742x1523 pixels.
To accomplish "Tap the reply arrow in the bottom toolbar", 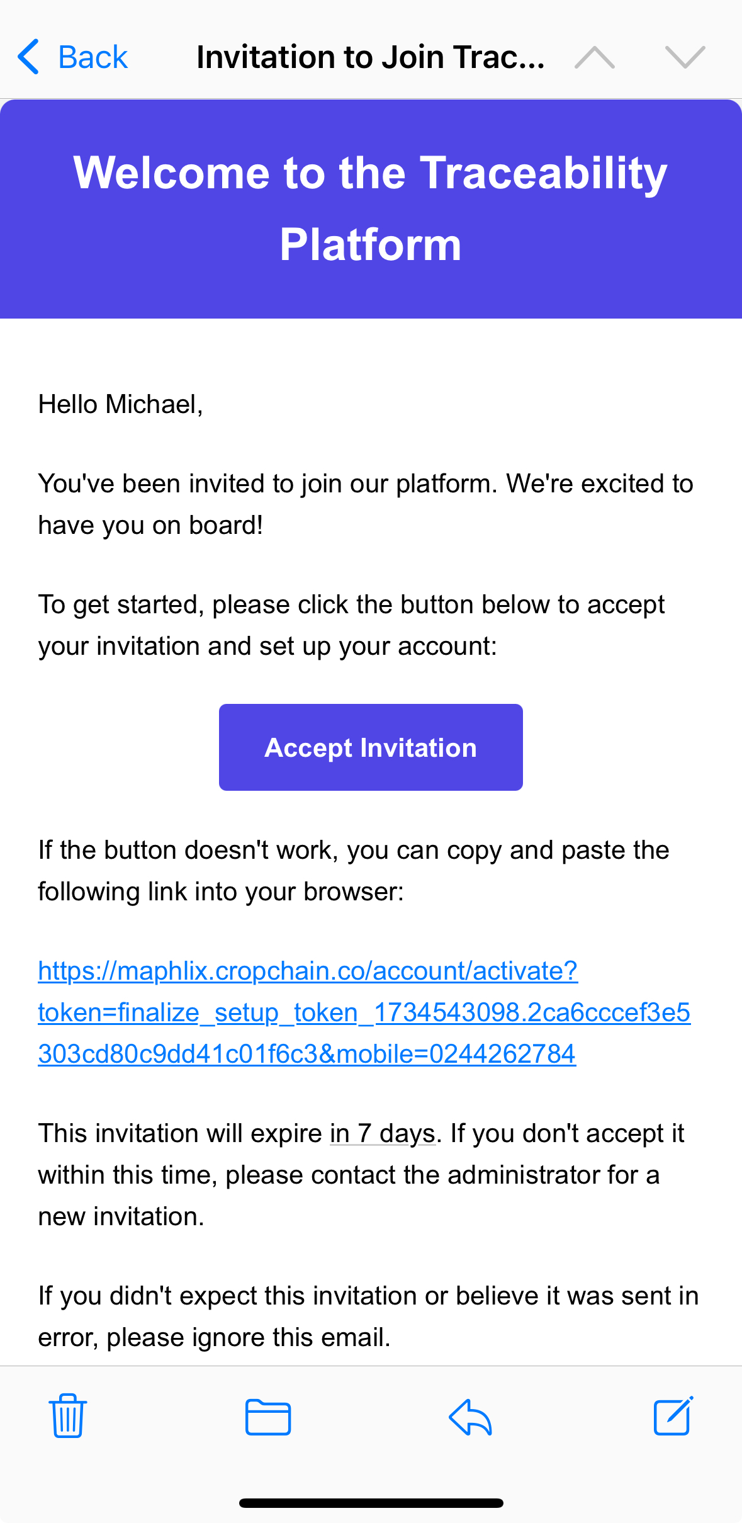I will tap(470, 1418).
